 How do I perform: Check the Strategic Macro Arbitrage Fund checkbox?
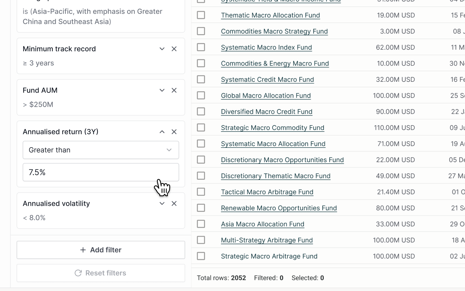coord(201,256)
